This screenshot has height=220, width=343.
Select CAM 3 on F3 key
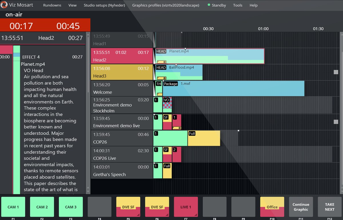click(x=71, y=207)
